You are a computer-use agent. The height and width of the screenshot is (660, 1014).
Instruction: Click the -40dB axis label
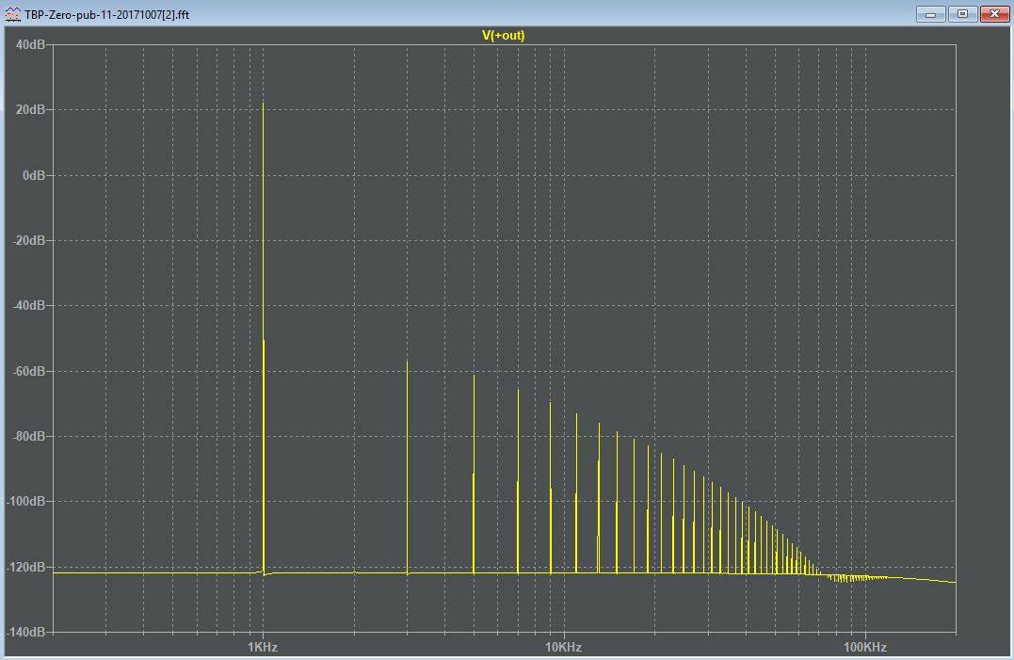point(29,305)
